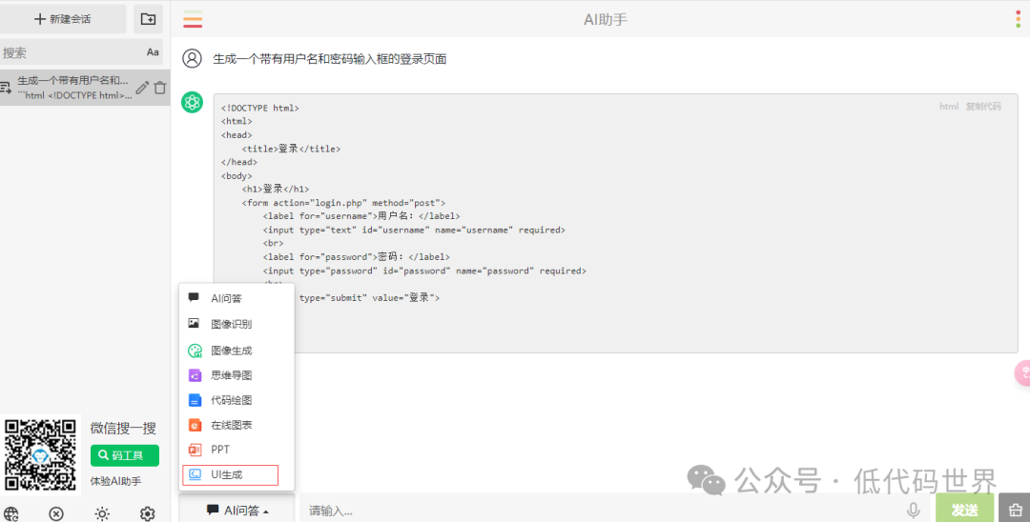
Task: Click the 图像识别 picture icon
Action: (193, 323)
